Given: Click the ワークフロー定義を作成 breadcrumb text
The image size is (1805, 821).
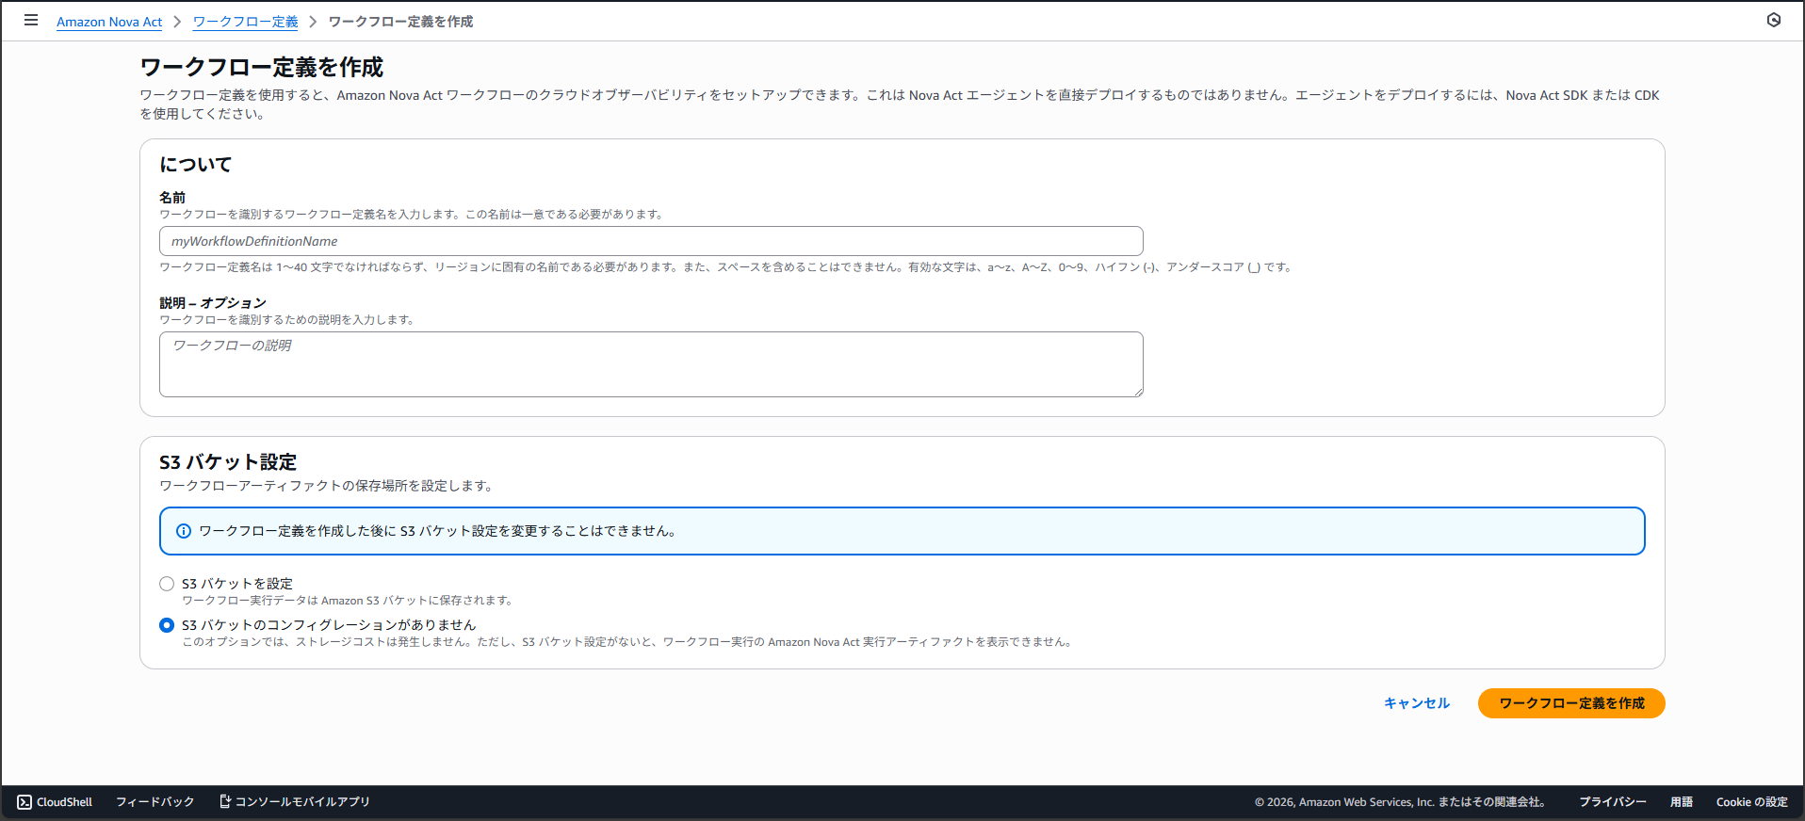Looking at the screenshot, I should (400, 22).
